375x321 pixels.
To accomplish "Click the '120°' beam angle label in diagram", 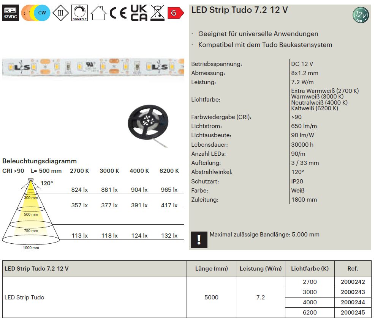I will coord(47,183).
